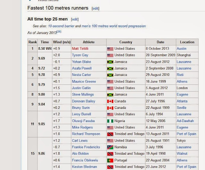
Task: Click Lausanne location in Leroy Burrell row
Action: point(184,114)
